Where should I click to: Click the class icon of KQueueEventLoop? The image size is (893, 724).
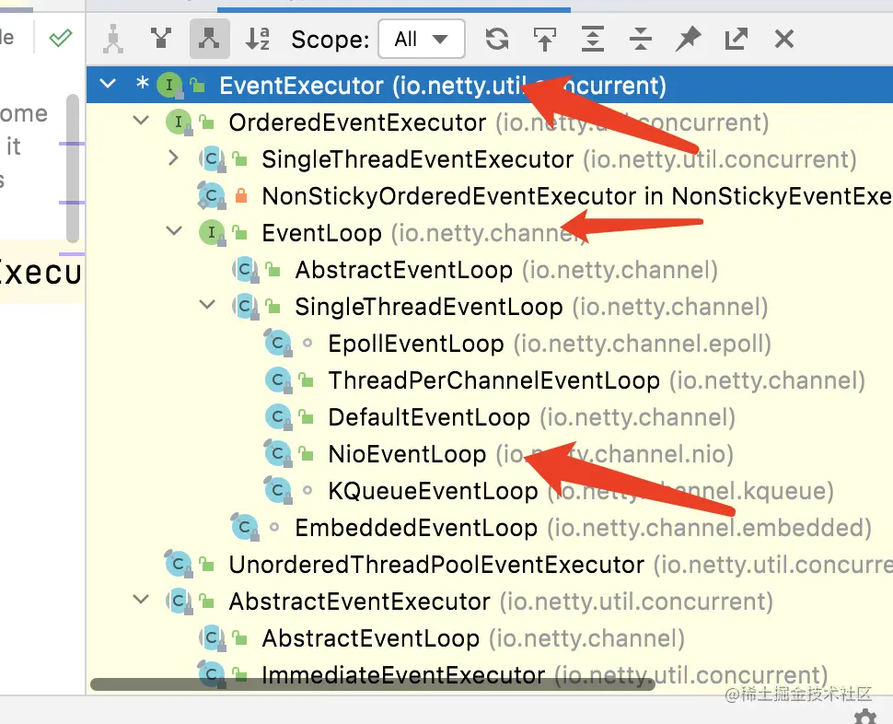pos(278,491)
